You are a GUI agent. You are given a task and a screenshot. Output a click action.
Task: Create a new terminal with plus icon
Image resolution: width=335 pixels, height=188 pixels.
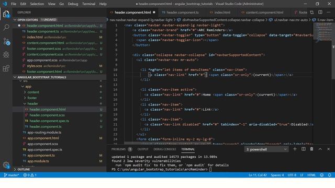tap(295, 149)
